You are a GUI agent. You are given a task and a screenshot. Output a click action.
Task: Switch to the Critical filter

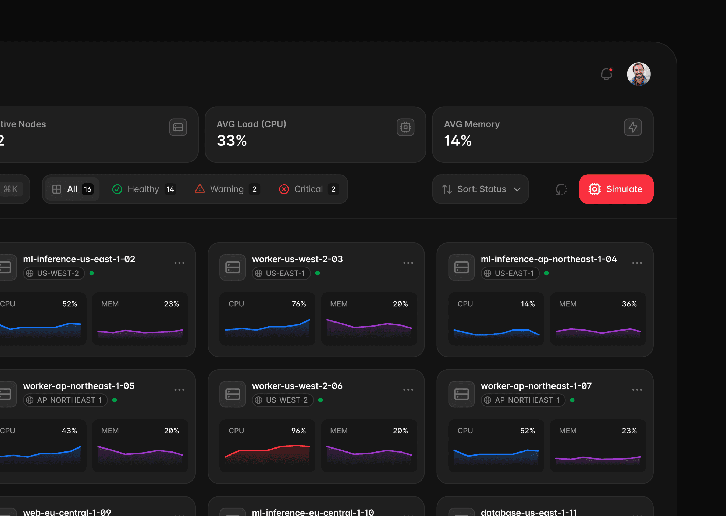308,189
